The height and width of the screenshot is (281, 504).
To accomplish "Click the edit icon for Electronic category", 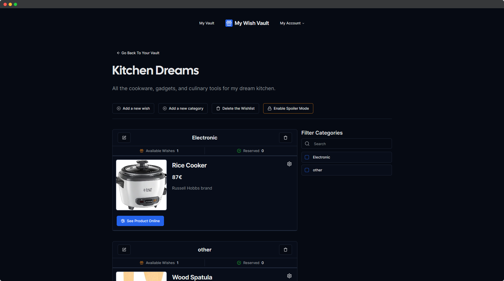I will pyautogui.click(x=124, y=138).
